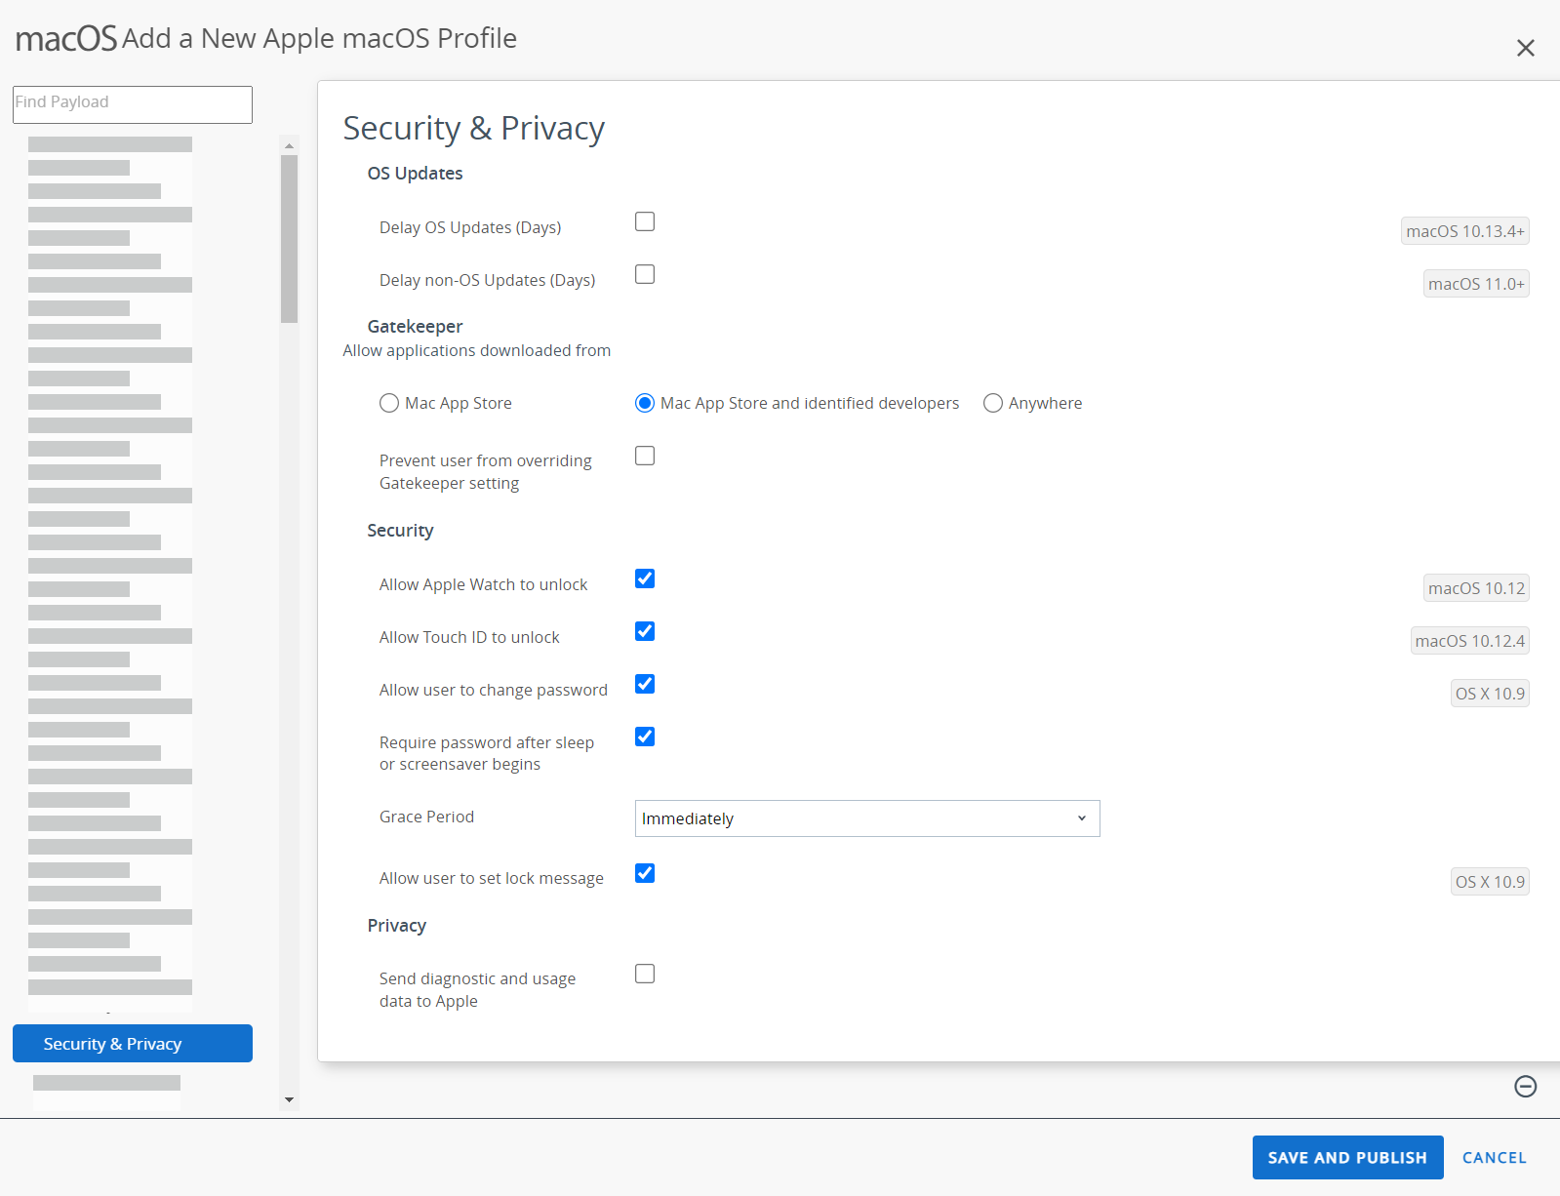Viewport: 1560px width, 1196px height.
Task: Select the Anywhere Gatekeeper option
Action: point(993,403)
